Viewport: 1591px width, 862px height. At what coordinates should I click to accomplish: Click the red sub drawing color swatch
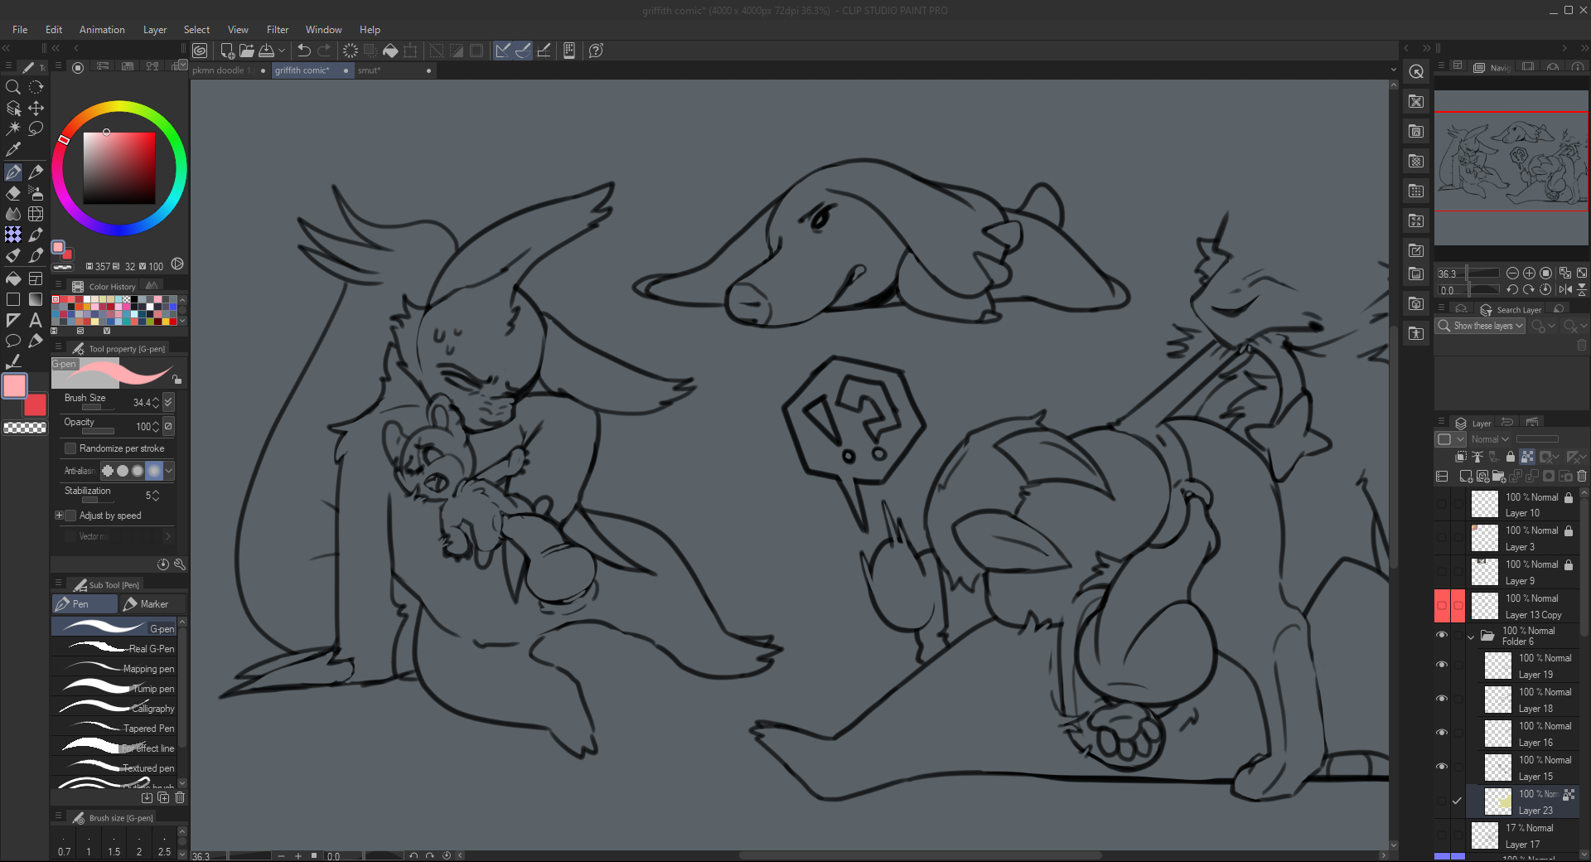pos(36,406)
